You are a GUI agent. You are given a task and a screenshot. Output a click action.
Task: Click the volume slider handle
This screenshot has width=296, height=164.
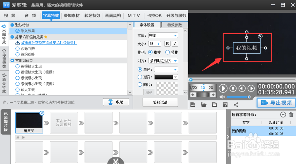tap(249, 97)
